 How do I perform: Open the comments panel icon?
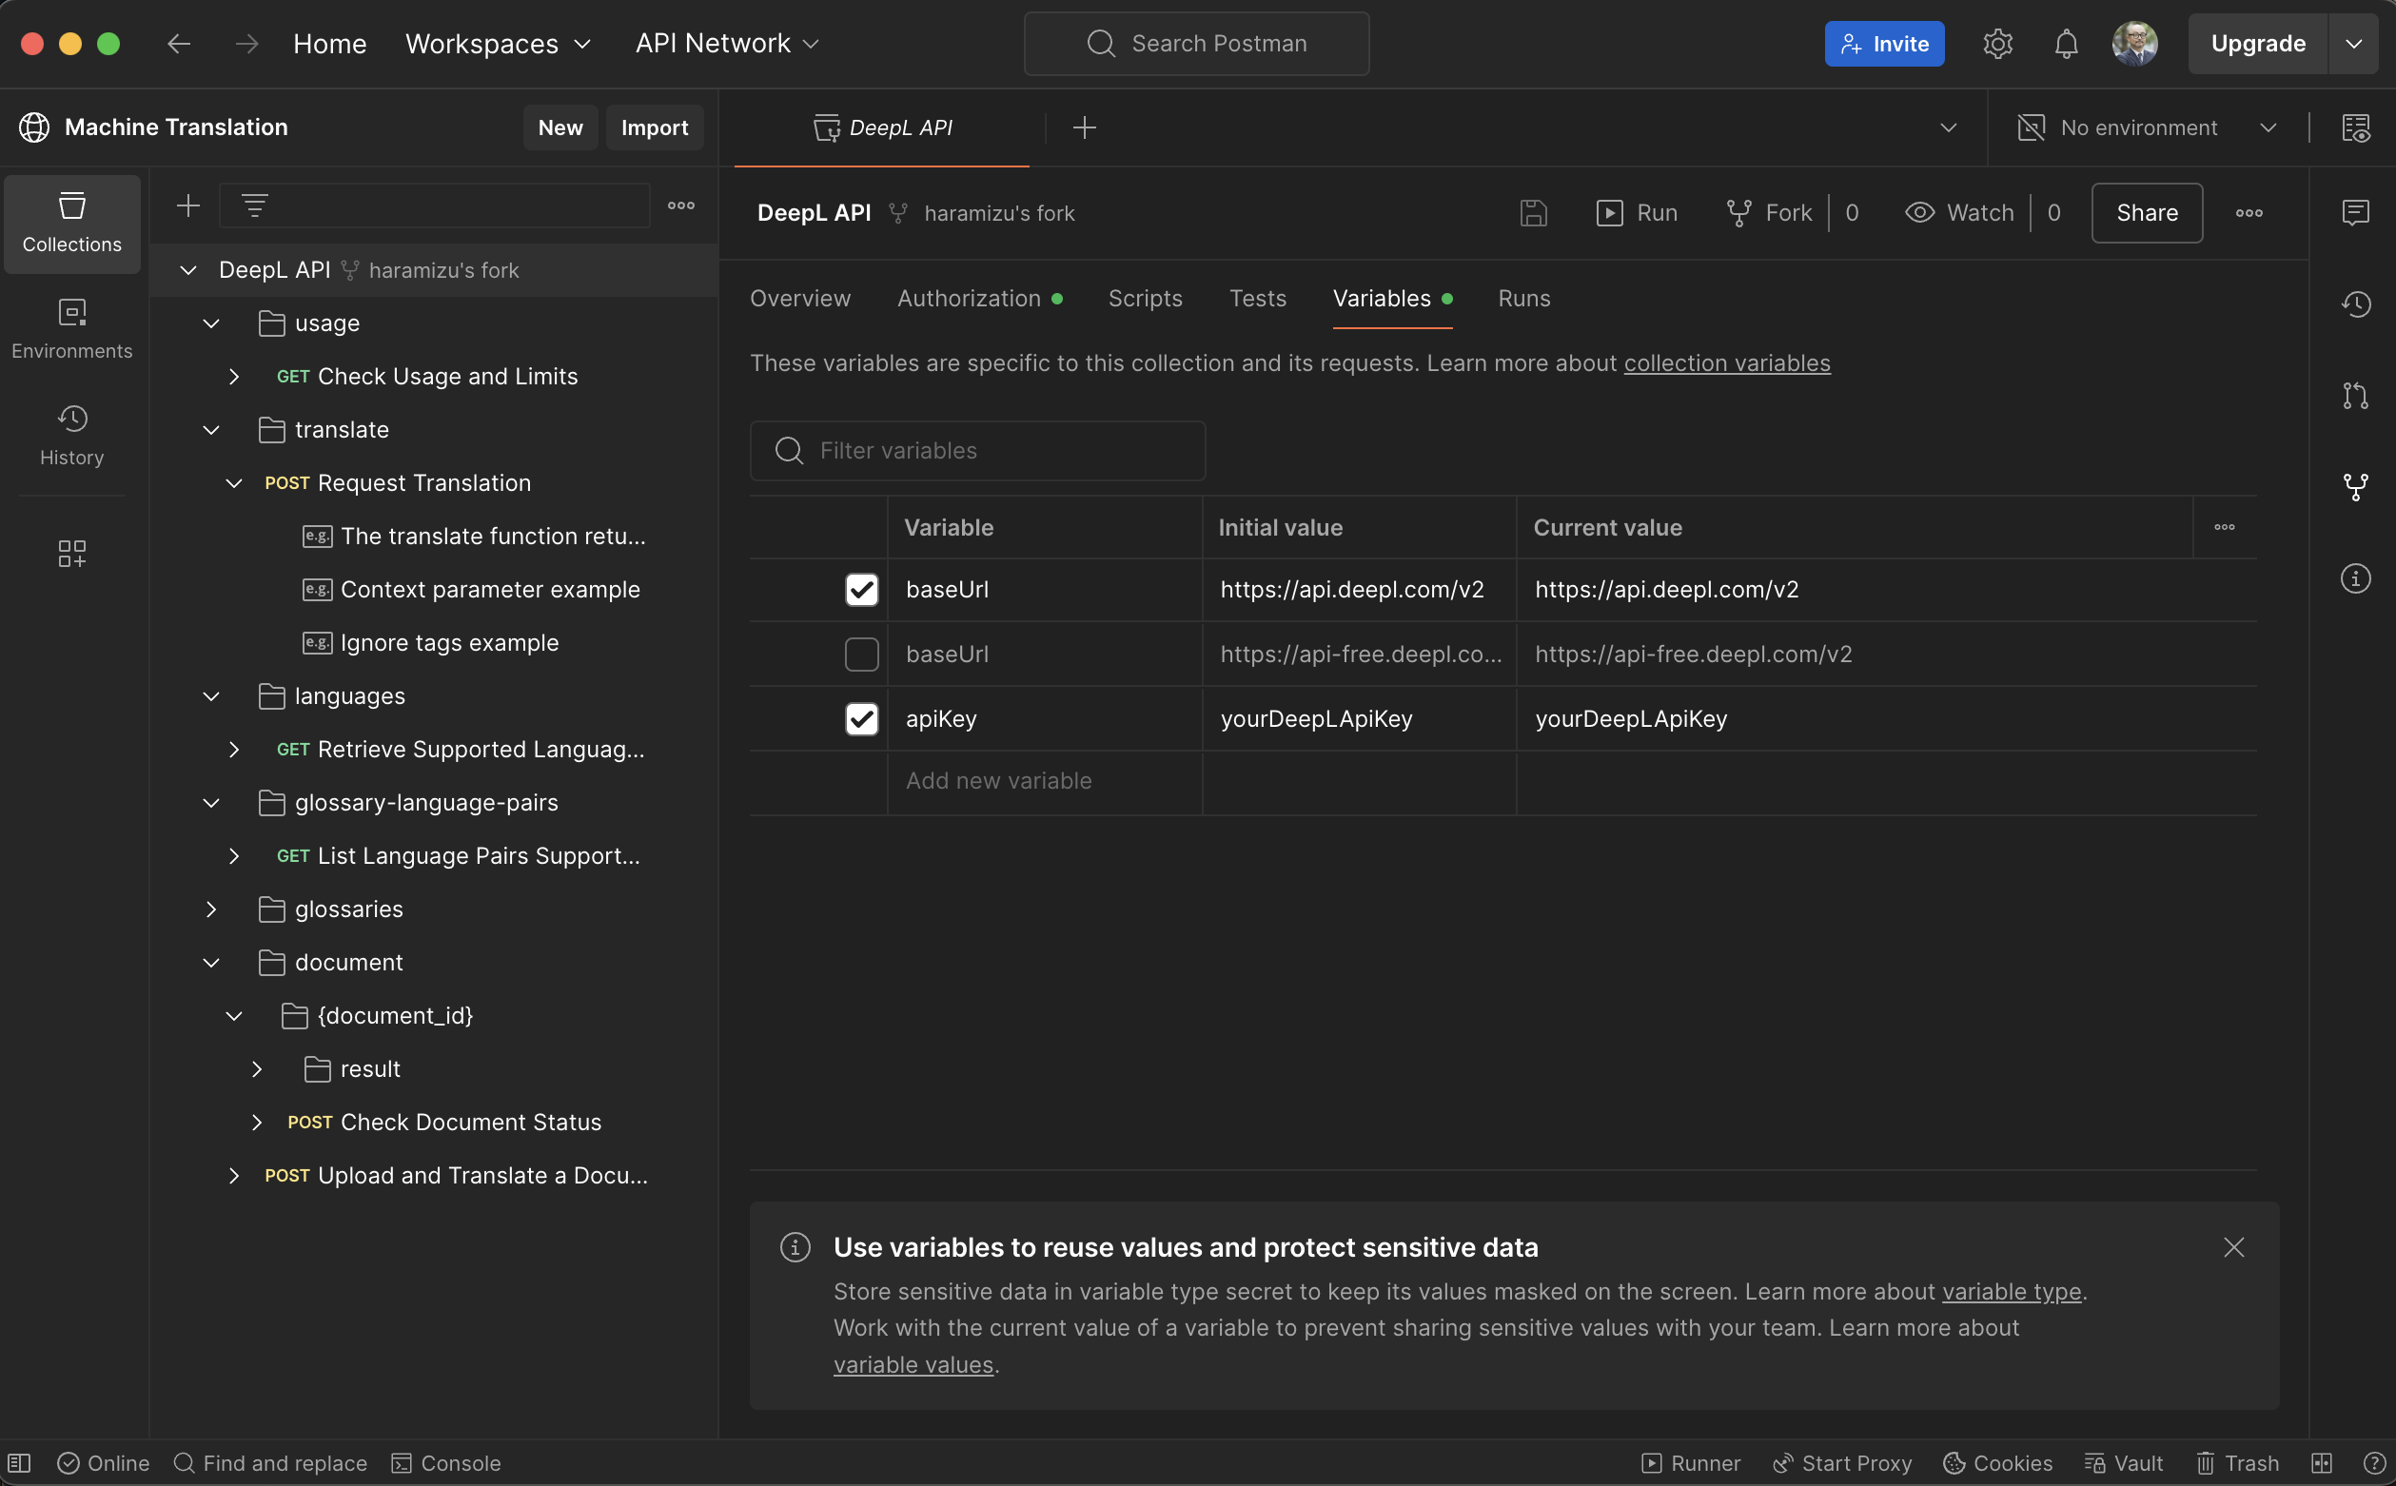pyautogui.click(x=2356, y=213)
